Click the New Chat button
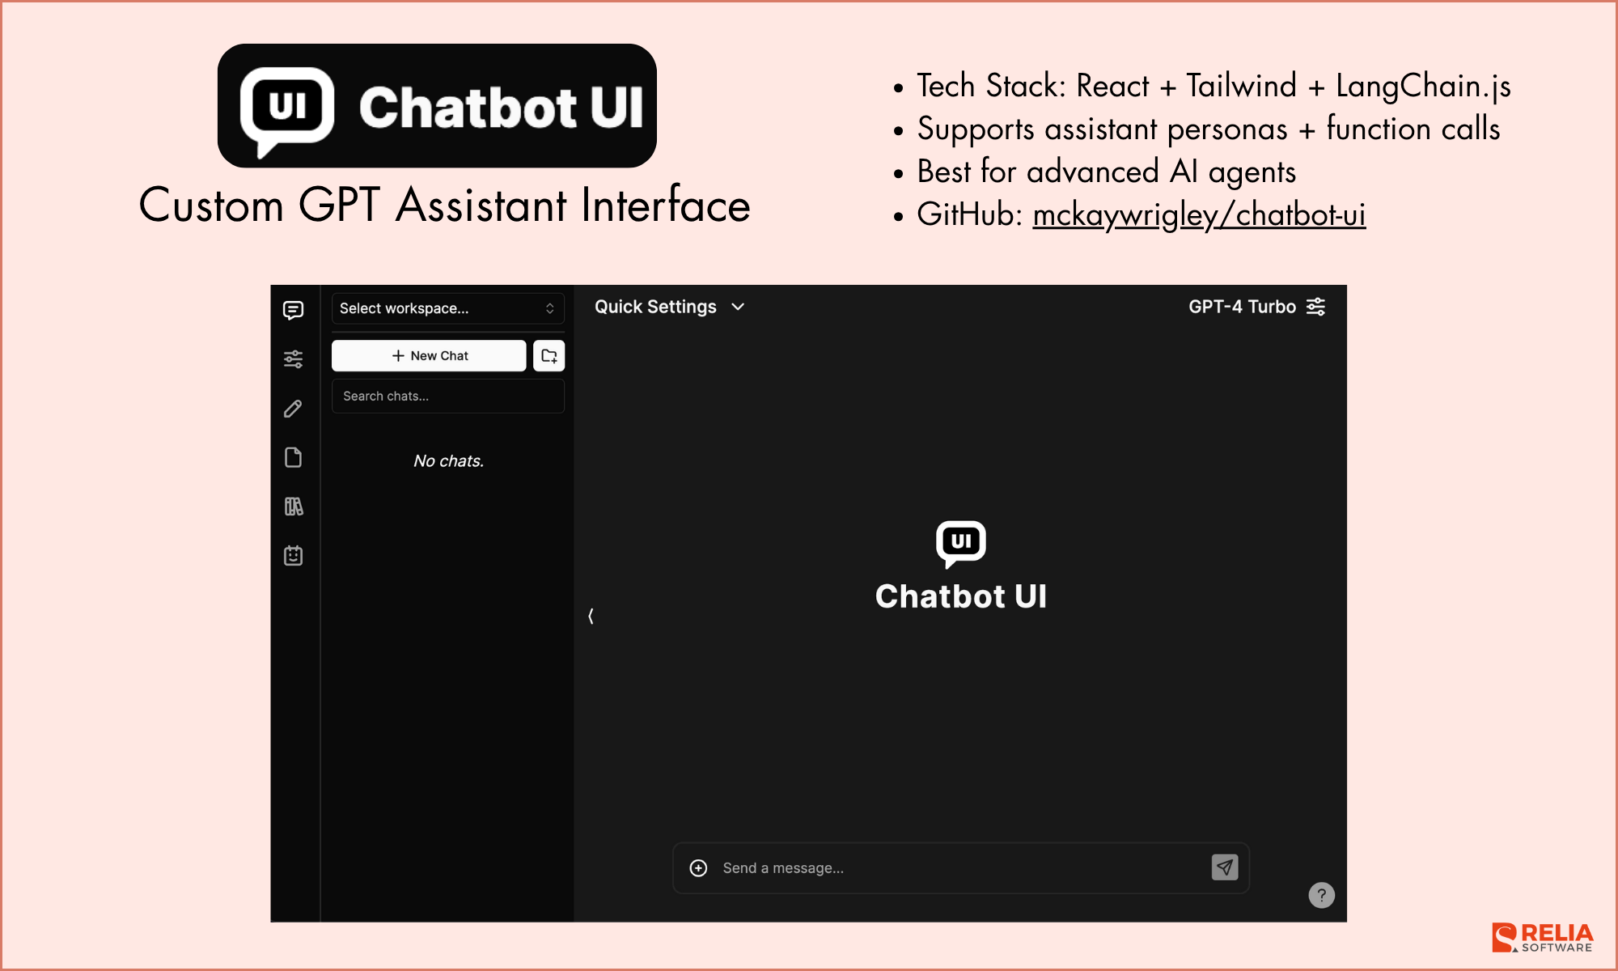 coord(429,356)
